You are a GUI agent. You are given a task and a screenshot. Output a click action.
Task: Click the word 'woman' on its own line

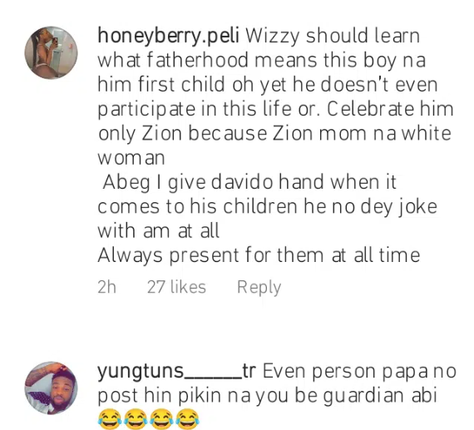[131, 159]
